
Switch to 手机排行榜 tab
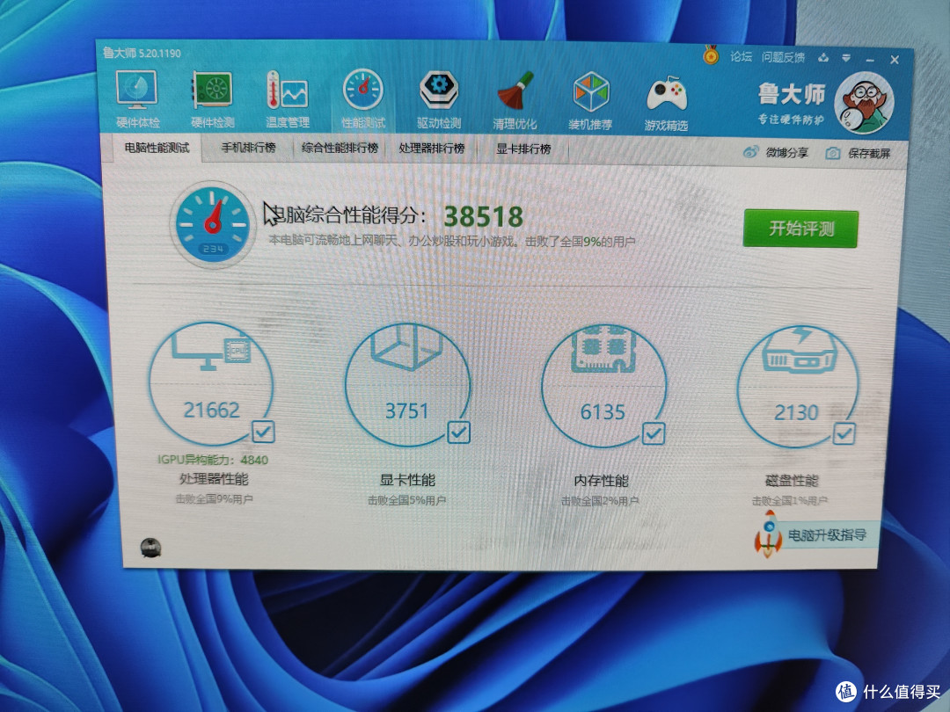click(248, 148)
